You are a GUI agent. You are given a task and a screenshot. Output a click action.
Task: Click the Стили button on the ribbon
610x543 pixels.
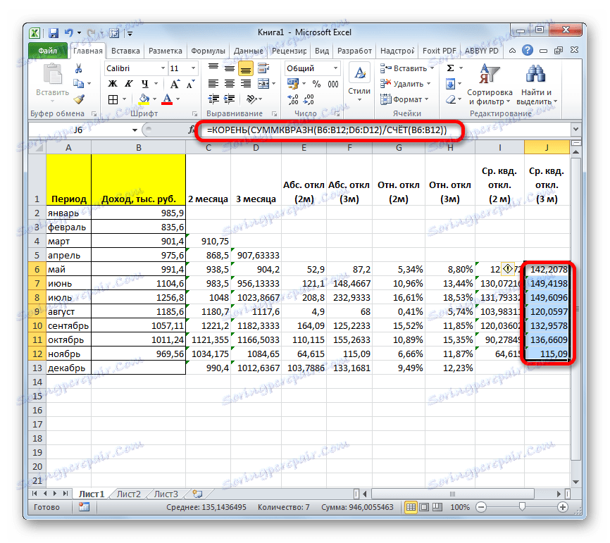coord(359,79)
